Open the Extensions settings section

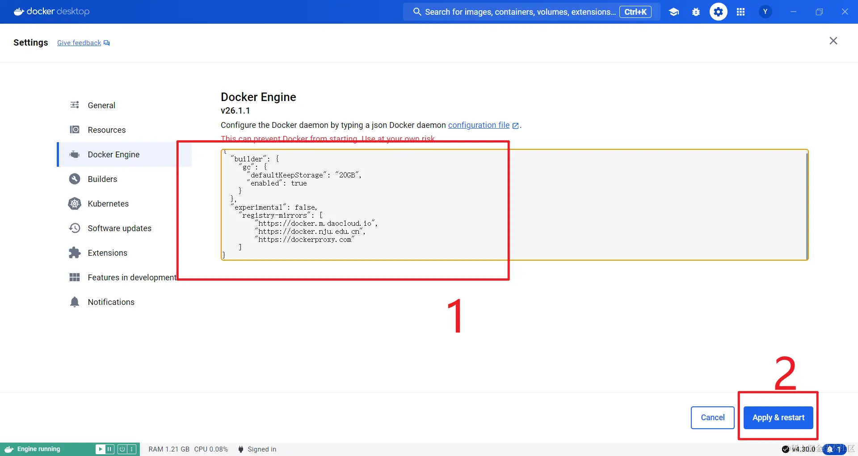pyautogui.click(x=125, y=253)
